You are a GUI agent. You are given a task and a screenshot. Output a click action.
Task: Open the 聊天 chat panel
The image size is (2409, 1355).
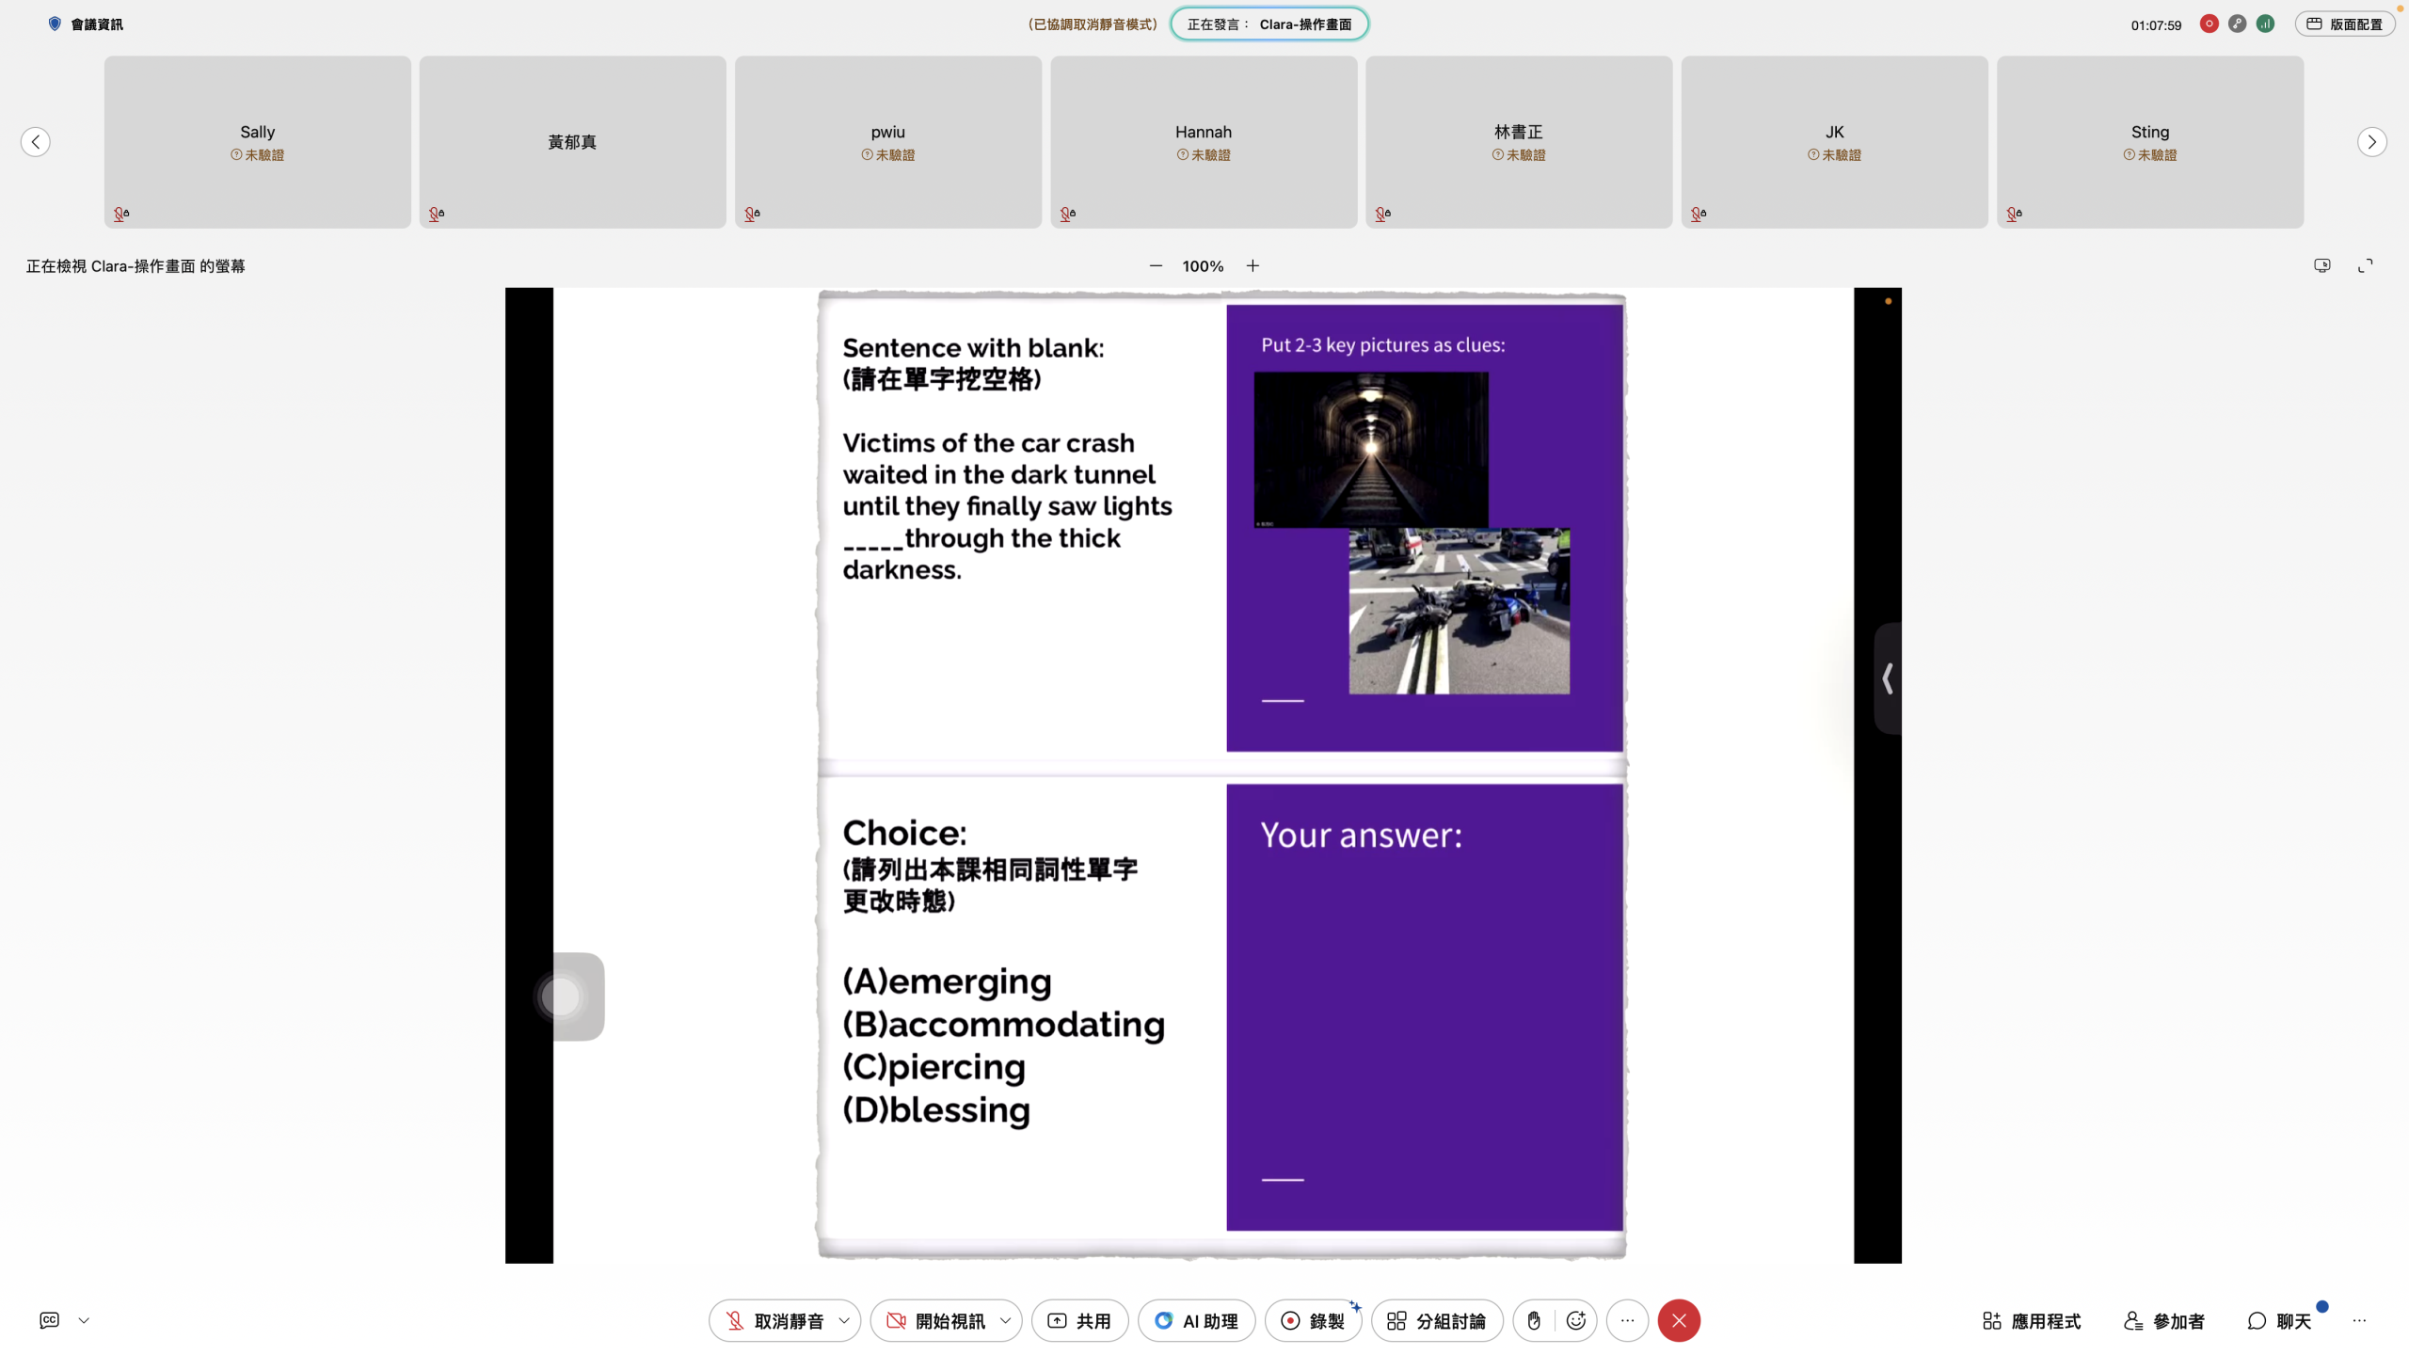pyautogui.click(x=2279, y=1321)
